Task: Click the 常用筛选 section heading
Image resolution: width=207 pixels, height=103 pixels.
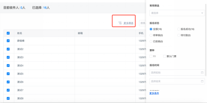Action: [x=154, y=6]
